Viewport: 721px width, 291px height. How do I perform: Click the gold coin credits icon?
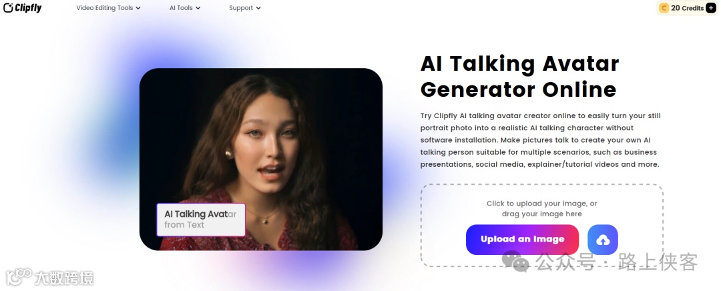pyautogui.click(x=664, y=8)
